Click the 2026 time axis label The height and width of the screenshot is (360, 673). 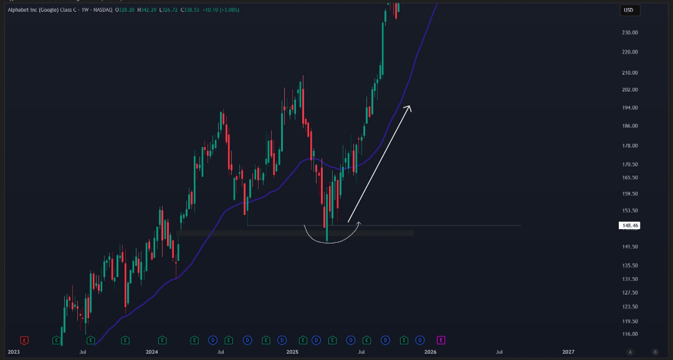[x=430, y=353]
